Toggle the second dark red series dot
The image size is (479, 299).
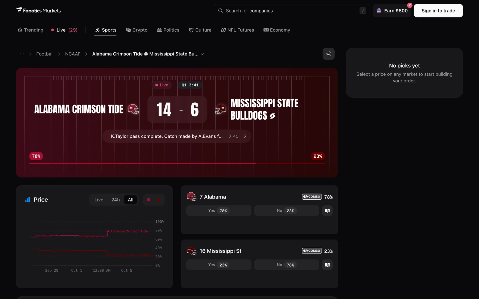159,200
